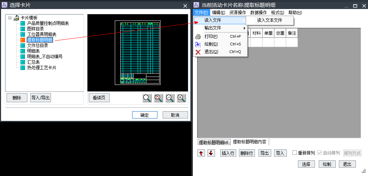The height and width of the screenshot is (176, 368).
Task: Click the printer icon next to 打印
Action: tap(198, 36)
